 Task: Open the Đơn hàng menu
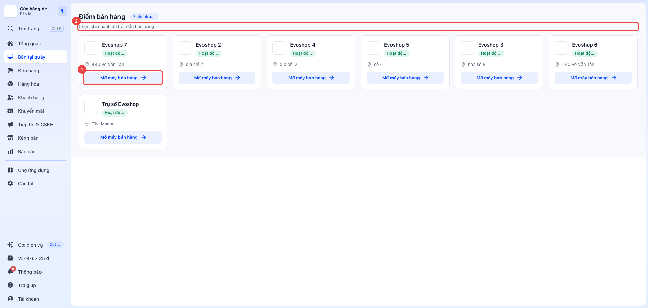[35, 70]
